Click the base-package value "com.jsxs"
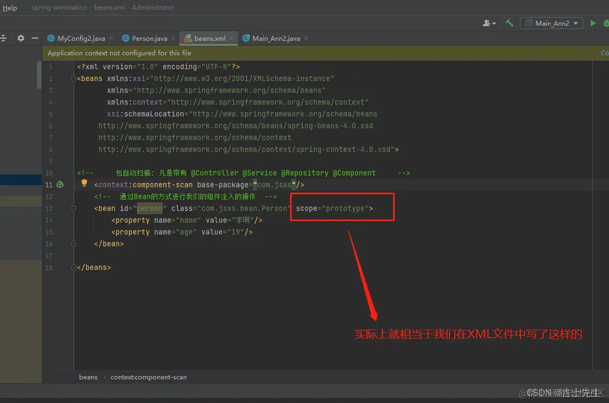The width and height of the screenshot is (609, 403). 274,185
